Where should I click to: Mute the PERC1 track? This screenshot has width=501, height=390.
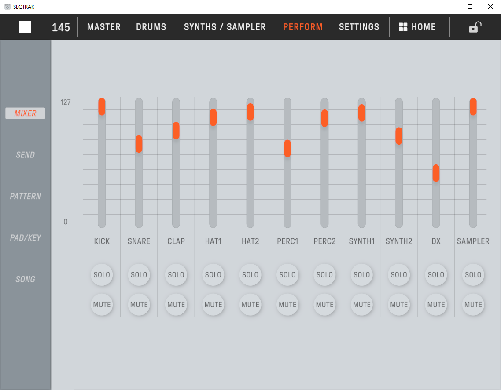[x=287, y=305]
